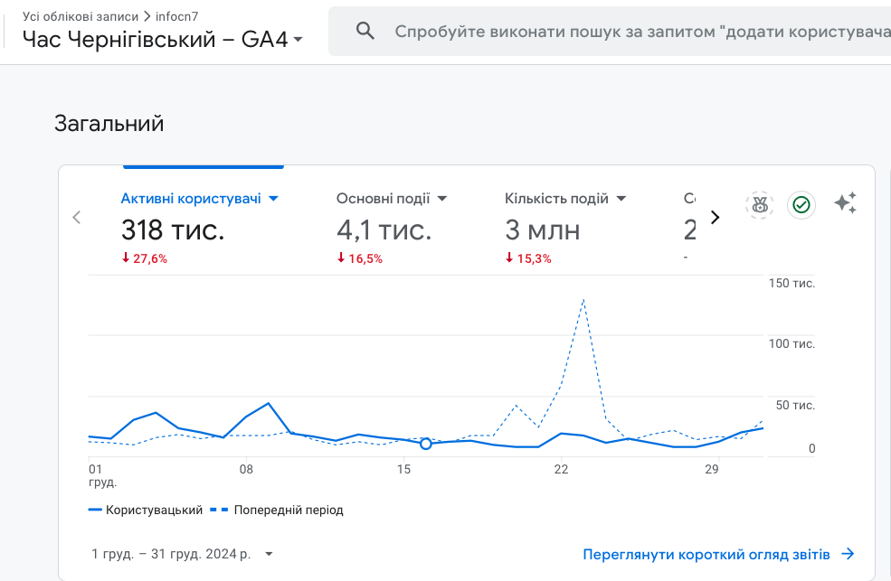Select the '318 тис.' active users metric tab
Screen dimensions: 891x581
point(173,230)
